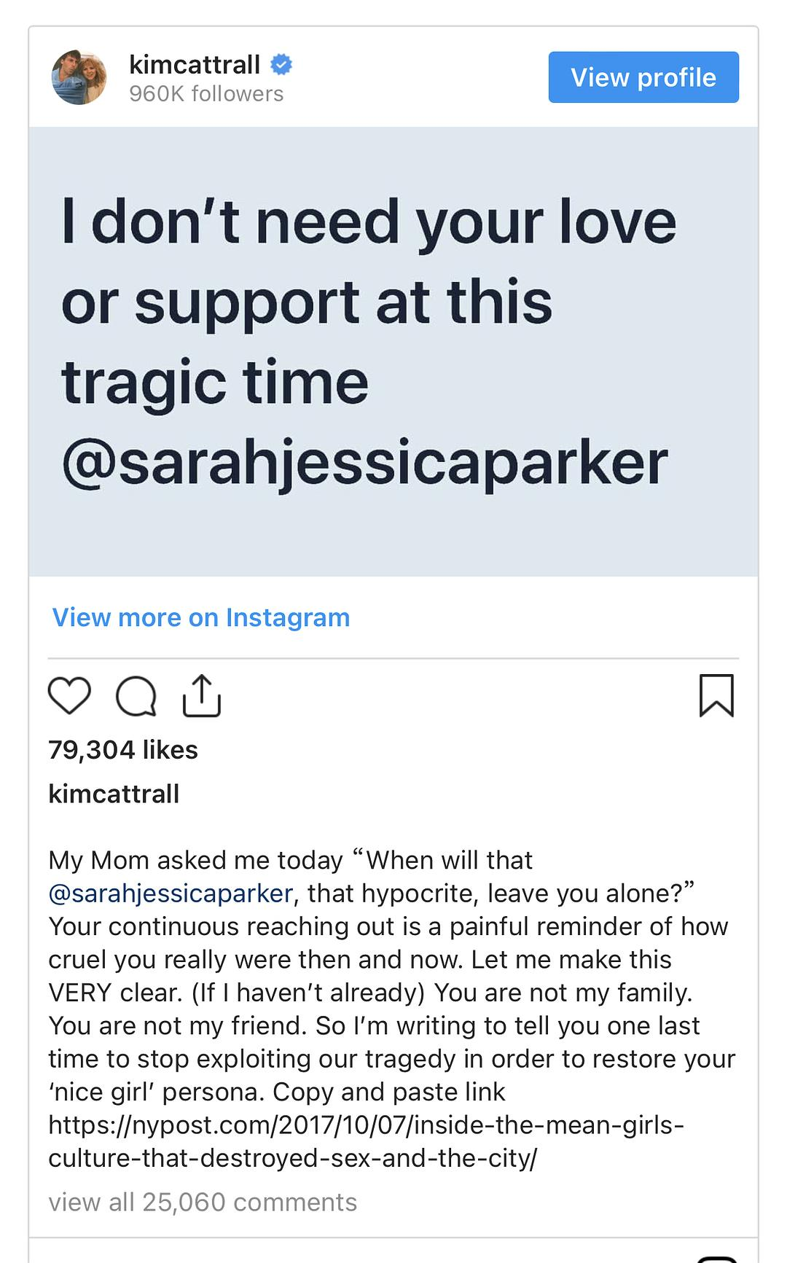
Task: Tap the "tragic time" line in the post image
Action: [215, 383]
